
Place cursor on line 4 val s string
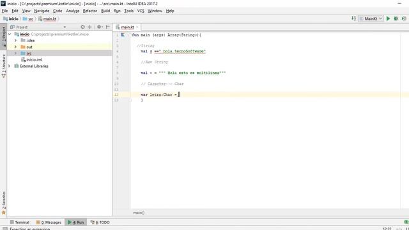173,51
